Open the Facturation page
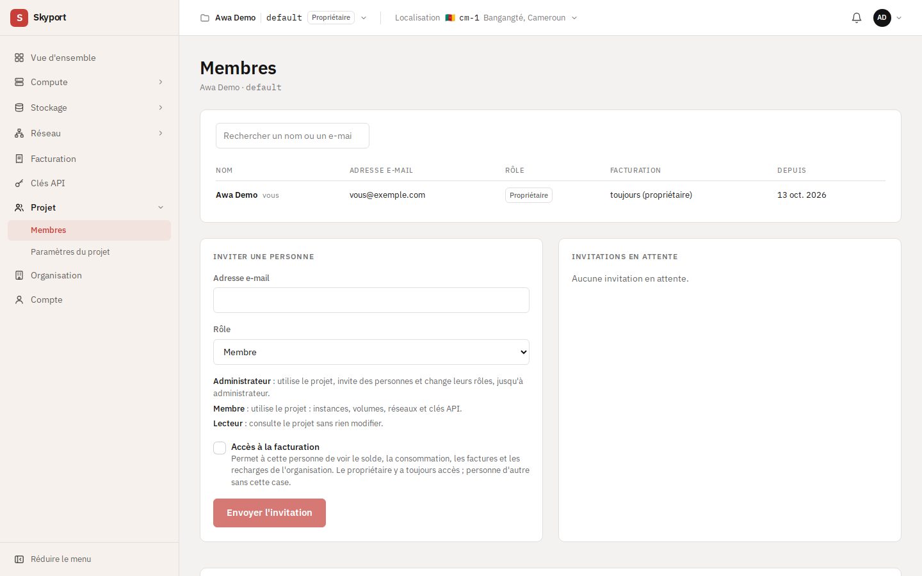The width and height of the screenshot is (922, 576). pos(90,159)
